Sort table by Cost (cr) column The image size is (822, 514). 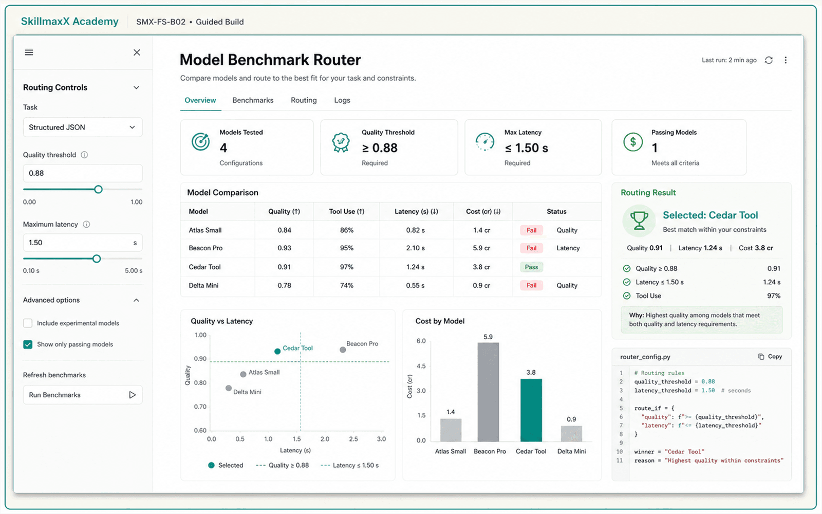pyautogui.click(x=483, y=211)
